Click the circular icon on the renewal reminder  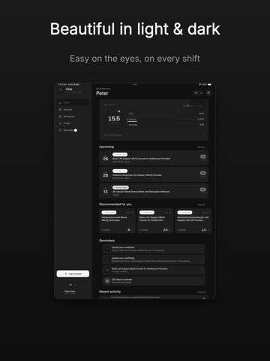tap(107, 281)
